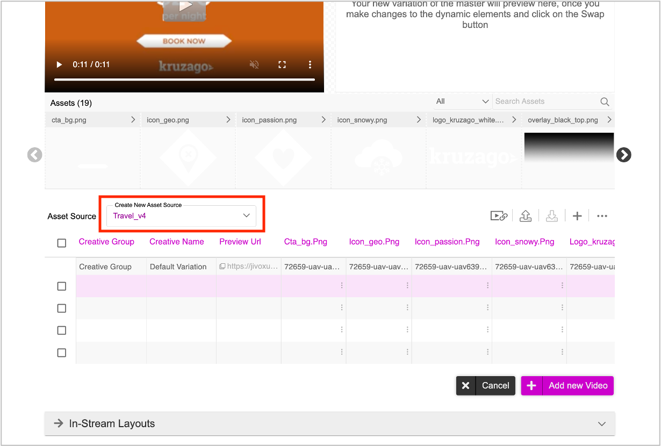Expand cta_bg.png asset arrow

(133, 120)
